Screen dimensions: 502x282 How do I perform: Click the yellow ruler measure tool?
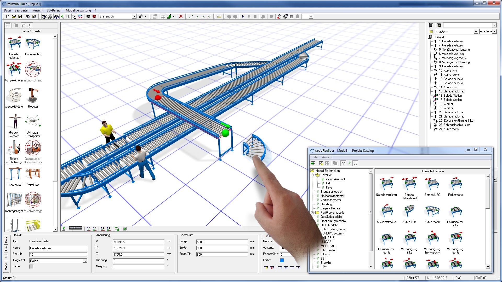coord(219,16)
